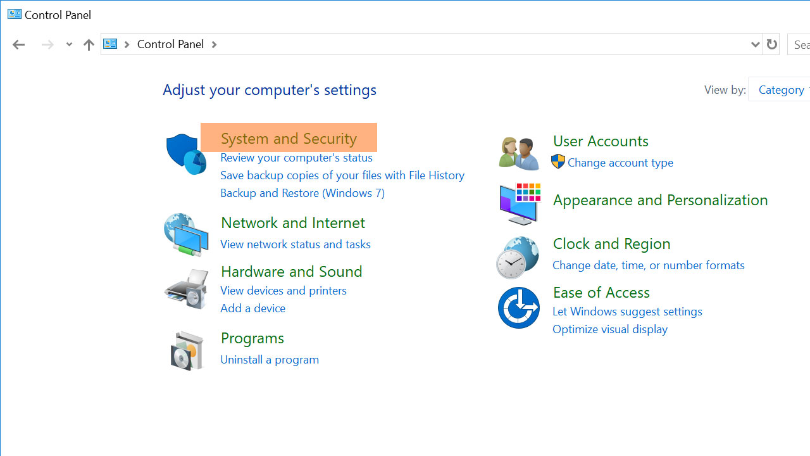Click the Appearance and Personalization monitor icon
810x456 pixels.
tap(520, 204)
